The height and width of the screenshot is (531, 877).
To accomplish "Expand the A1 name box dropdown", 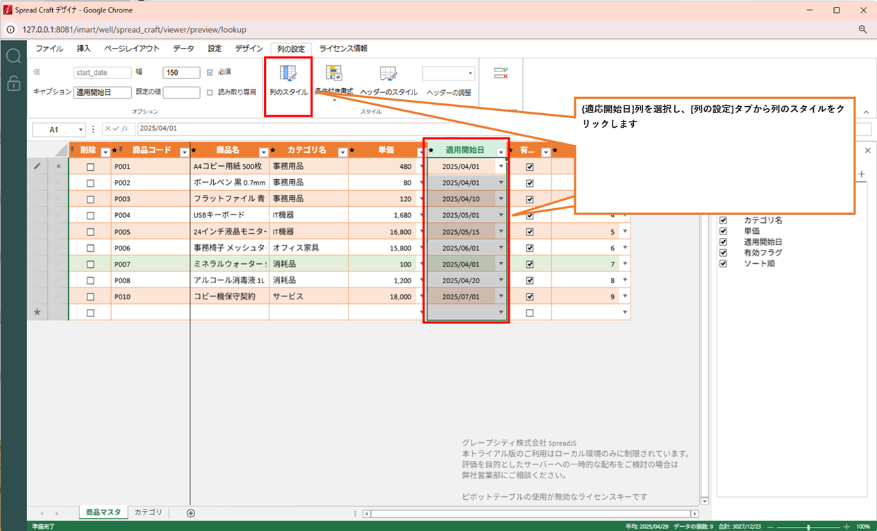I will (81, 129).
